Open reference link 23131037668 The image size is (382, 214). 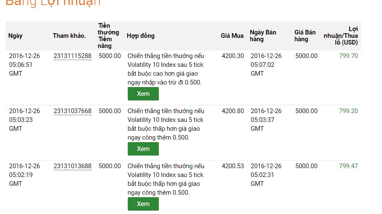pyautogui.click(x=72, y=111)
